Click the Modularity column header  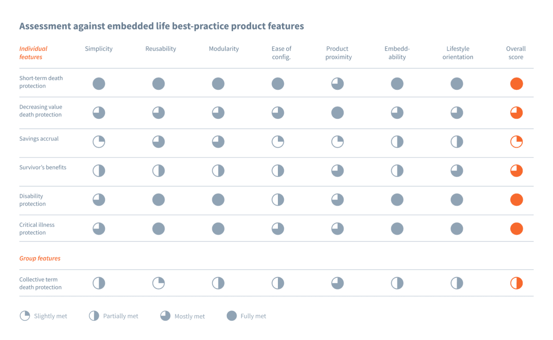coord(224,49)
